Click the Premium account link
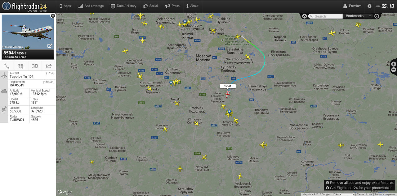The width and height of the screenshot is (397, 196). tap(352, 6)
